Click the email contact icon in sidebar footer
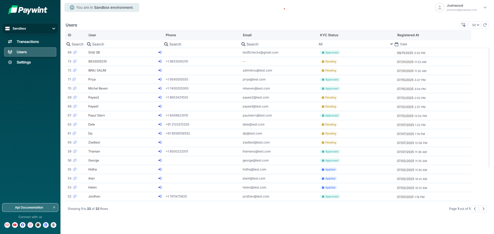 click(x=7, y=225)
